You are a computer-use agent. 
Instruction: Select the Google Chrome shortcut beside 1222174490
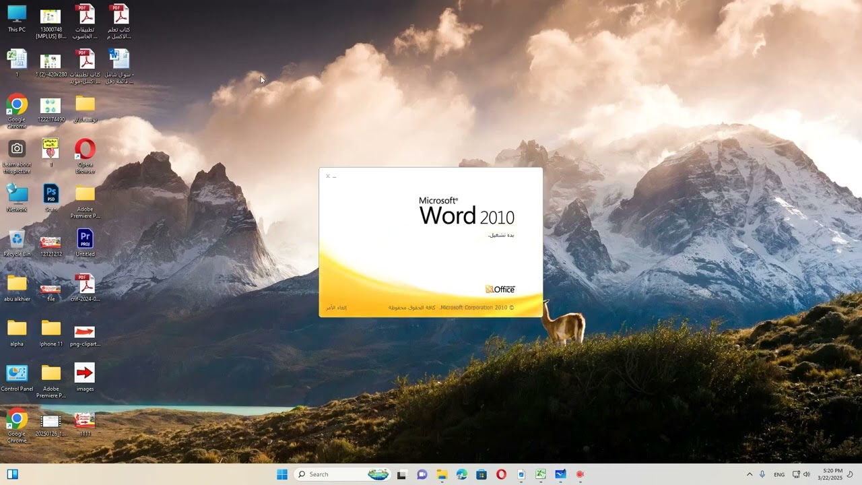(x=17, y=112)
